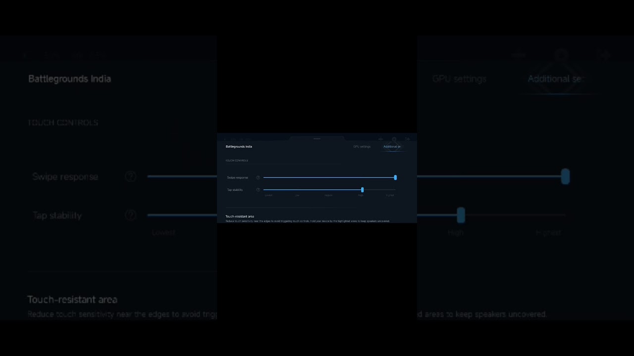Open the Swipe response help icon

pos(258,178)
